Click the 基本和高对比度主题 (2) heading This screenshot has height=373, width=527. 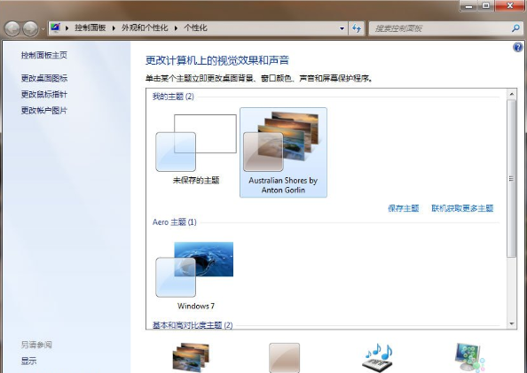pos(193,325)
